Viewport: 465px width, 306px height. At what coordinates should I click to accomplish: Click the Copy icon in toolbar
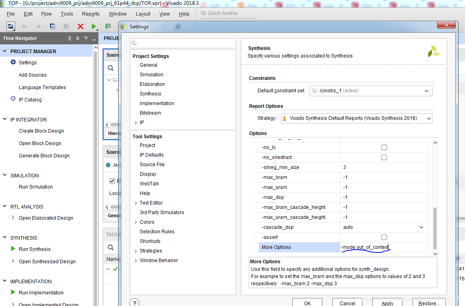(52, 26)
